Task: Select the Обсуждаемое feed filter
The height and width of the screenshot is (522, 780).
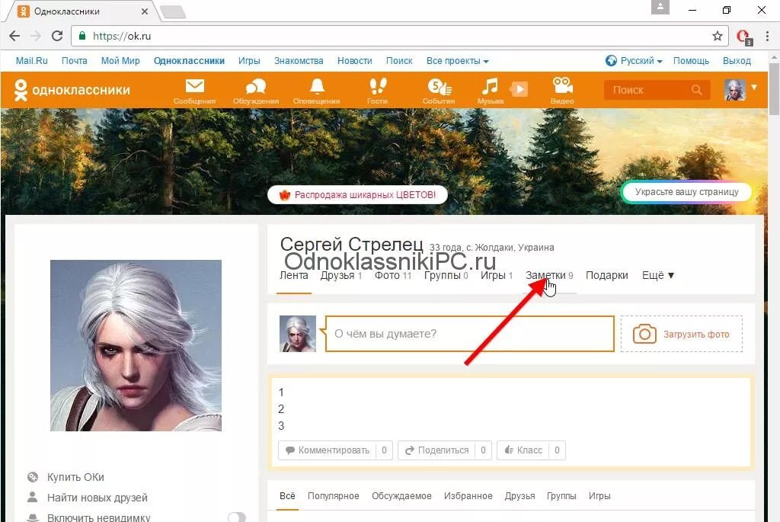Action: point(401,496)
